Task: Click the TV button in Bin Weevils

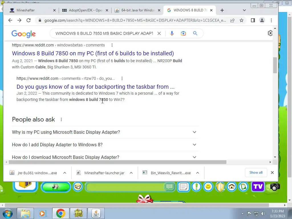Action: point(258,186)
